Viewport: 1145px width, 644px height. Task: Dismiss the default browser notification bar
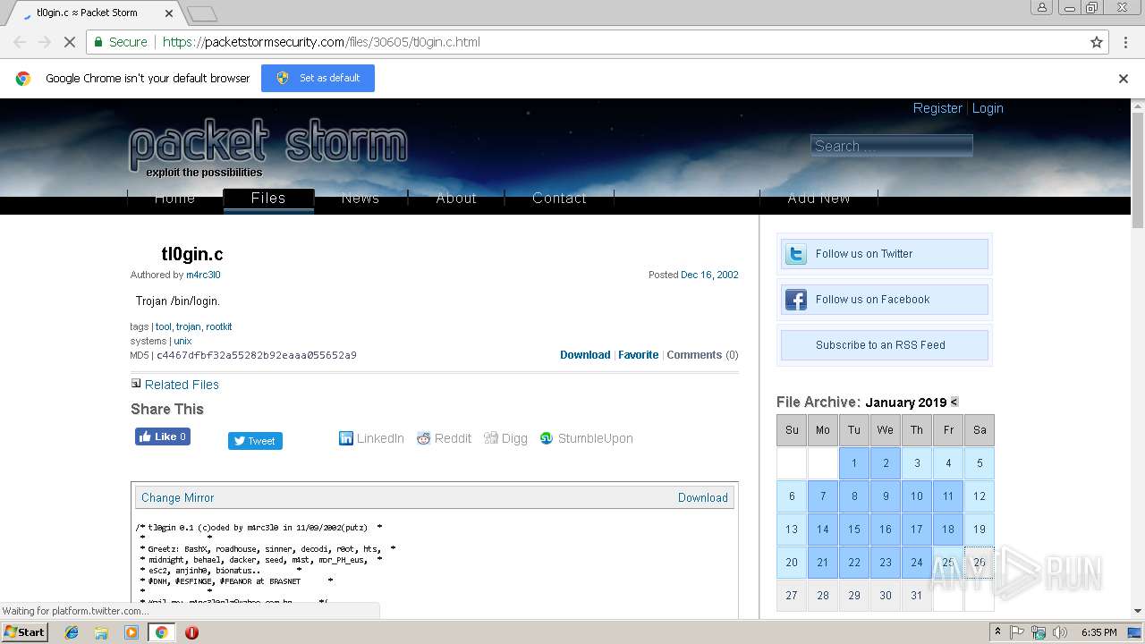coord(1124,79)
